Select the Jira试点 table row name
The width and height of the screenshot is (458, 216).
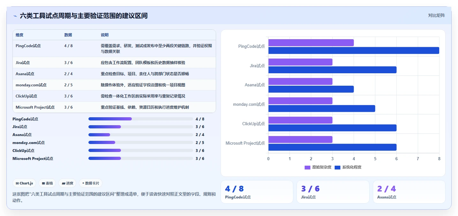23,63
